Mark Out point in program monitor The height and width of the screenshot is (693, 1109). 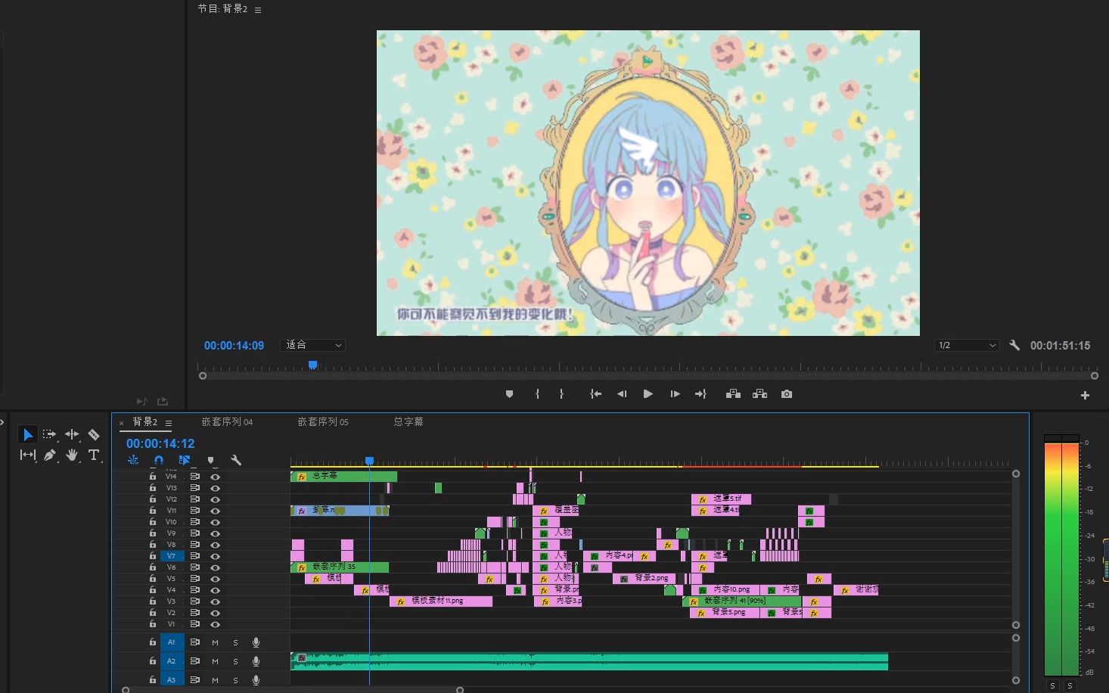[561, 394]
